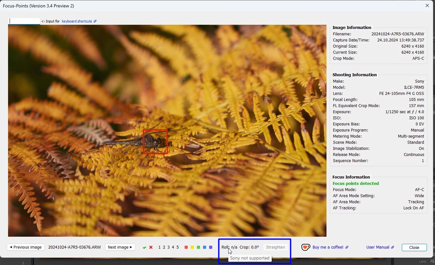
Task: Click the green checkmark pick flag
Action: click(144, 247)
